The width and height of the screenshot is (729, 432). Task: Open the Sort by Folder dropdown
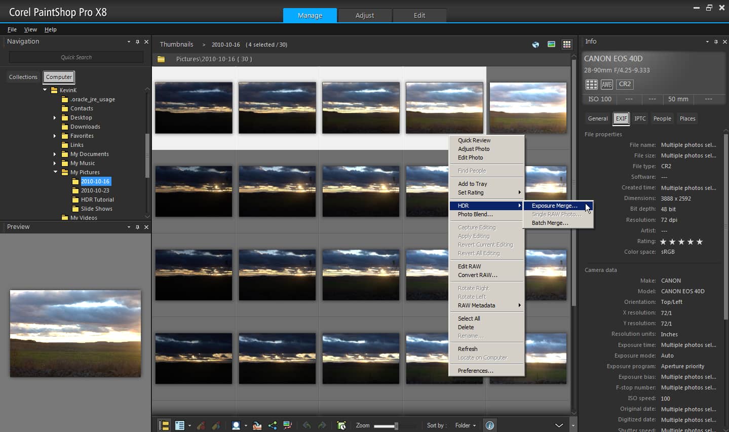tap(465, 425)
